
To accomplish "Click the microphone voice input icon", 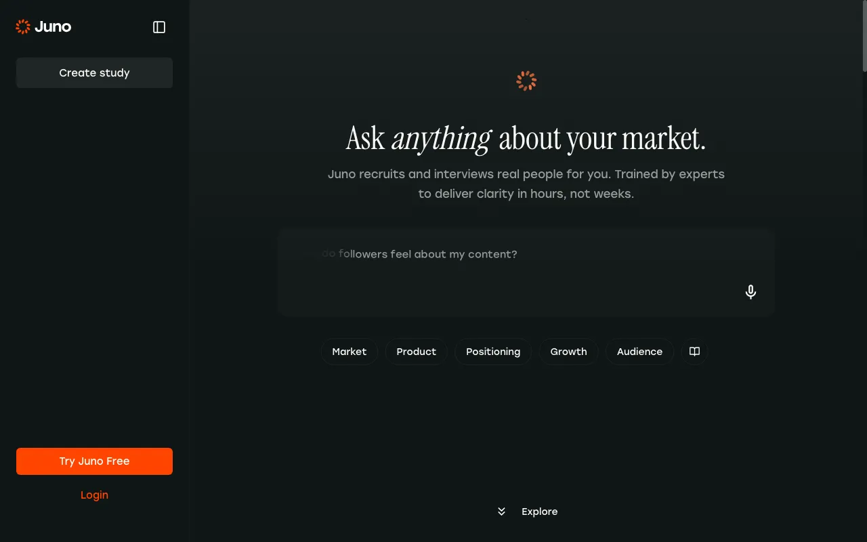I will coord(750,292).
